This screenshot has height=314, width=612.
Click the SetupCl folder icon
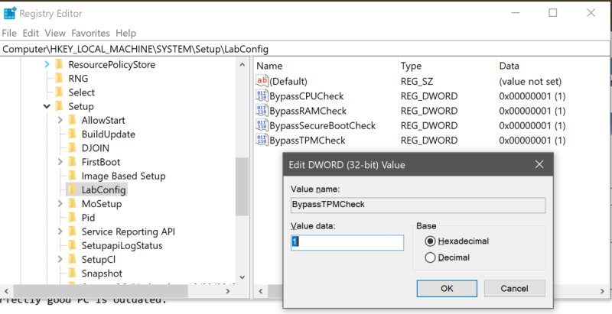click(x=72, y=260)
